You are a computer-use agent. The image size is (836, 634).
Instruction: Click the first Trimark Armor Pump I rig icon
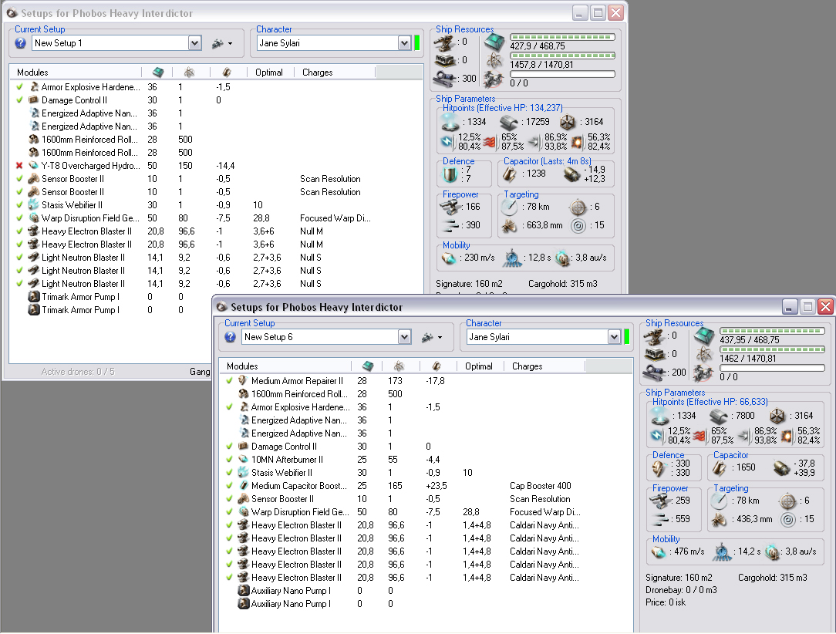click(x=33, y=297)
